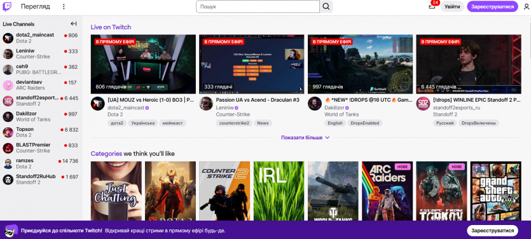
Task: Collapse the Live Channels sidebar
Action: pyautogui.click(x=74, y=24)
